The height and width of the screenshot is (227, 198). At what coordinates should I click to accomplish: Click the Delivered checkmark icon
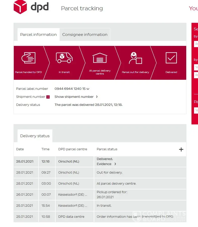(x=171, y=58)
